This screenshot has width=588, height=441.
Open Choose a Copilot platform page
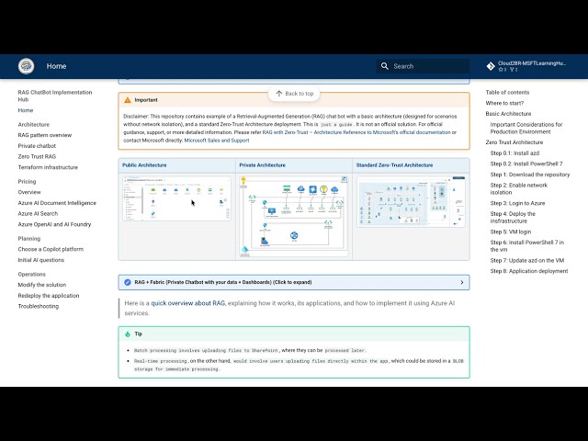click(51, 249)
